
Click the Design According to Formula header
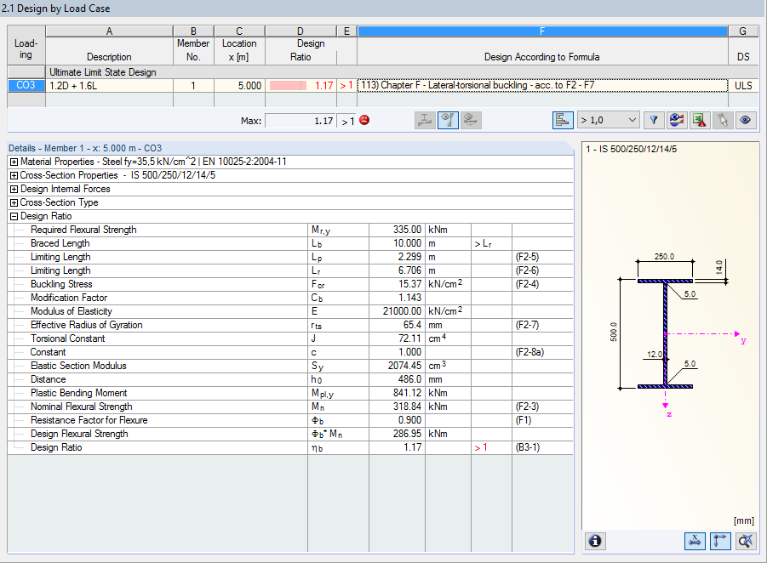tap(542, 56)
